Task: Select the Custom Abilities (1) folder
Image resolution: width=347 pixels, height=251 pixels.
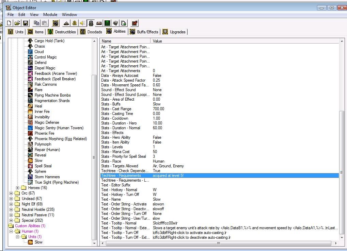Action: [30, 226]
